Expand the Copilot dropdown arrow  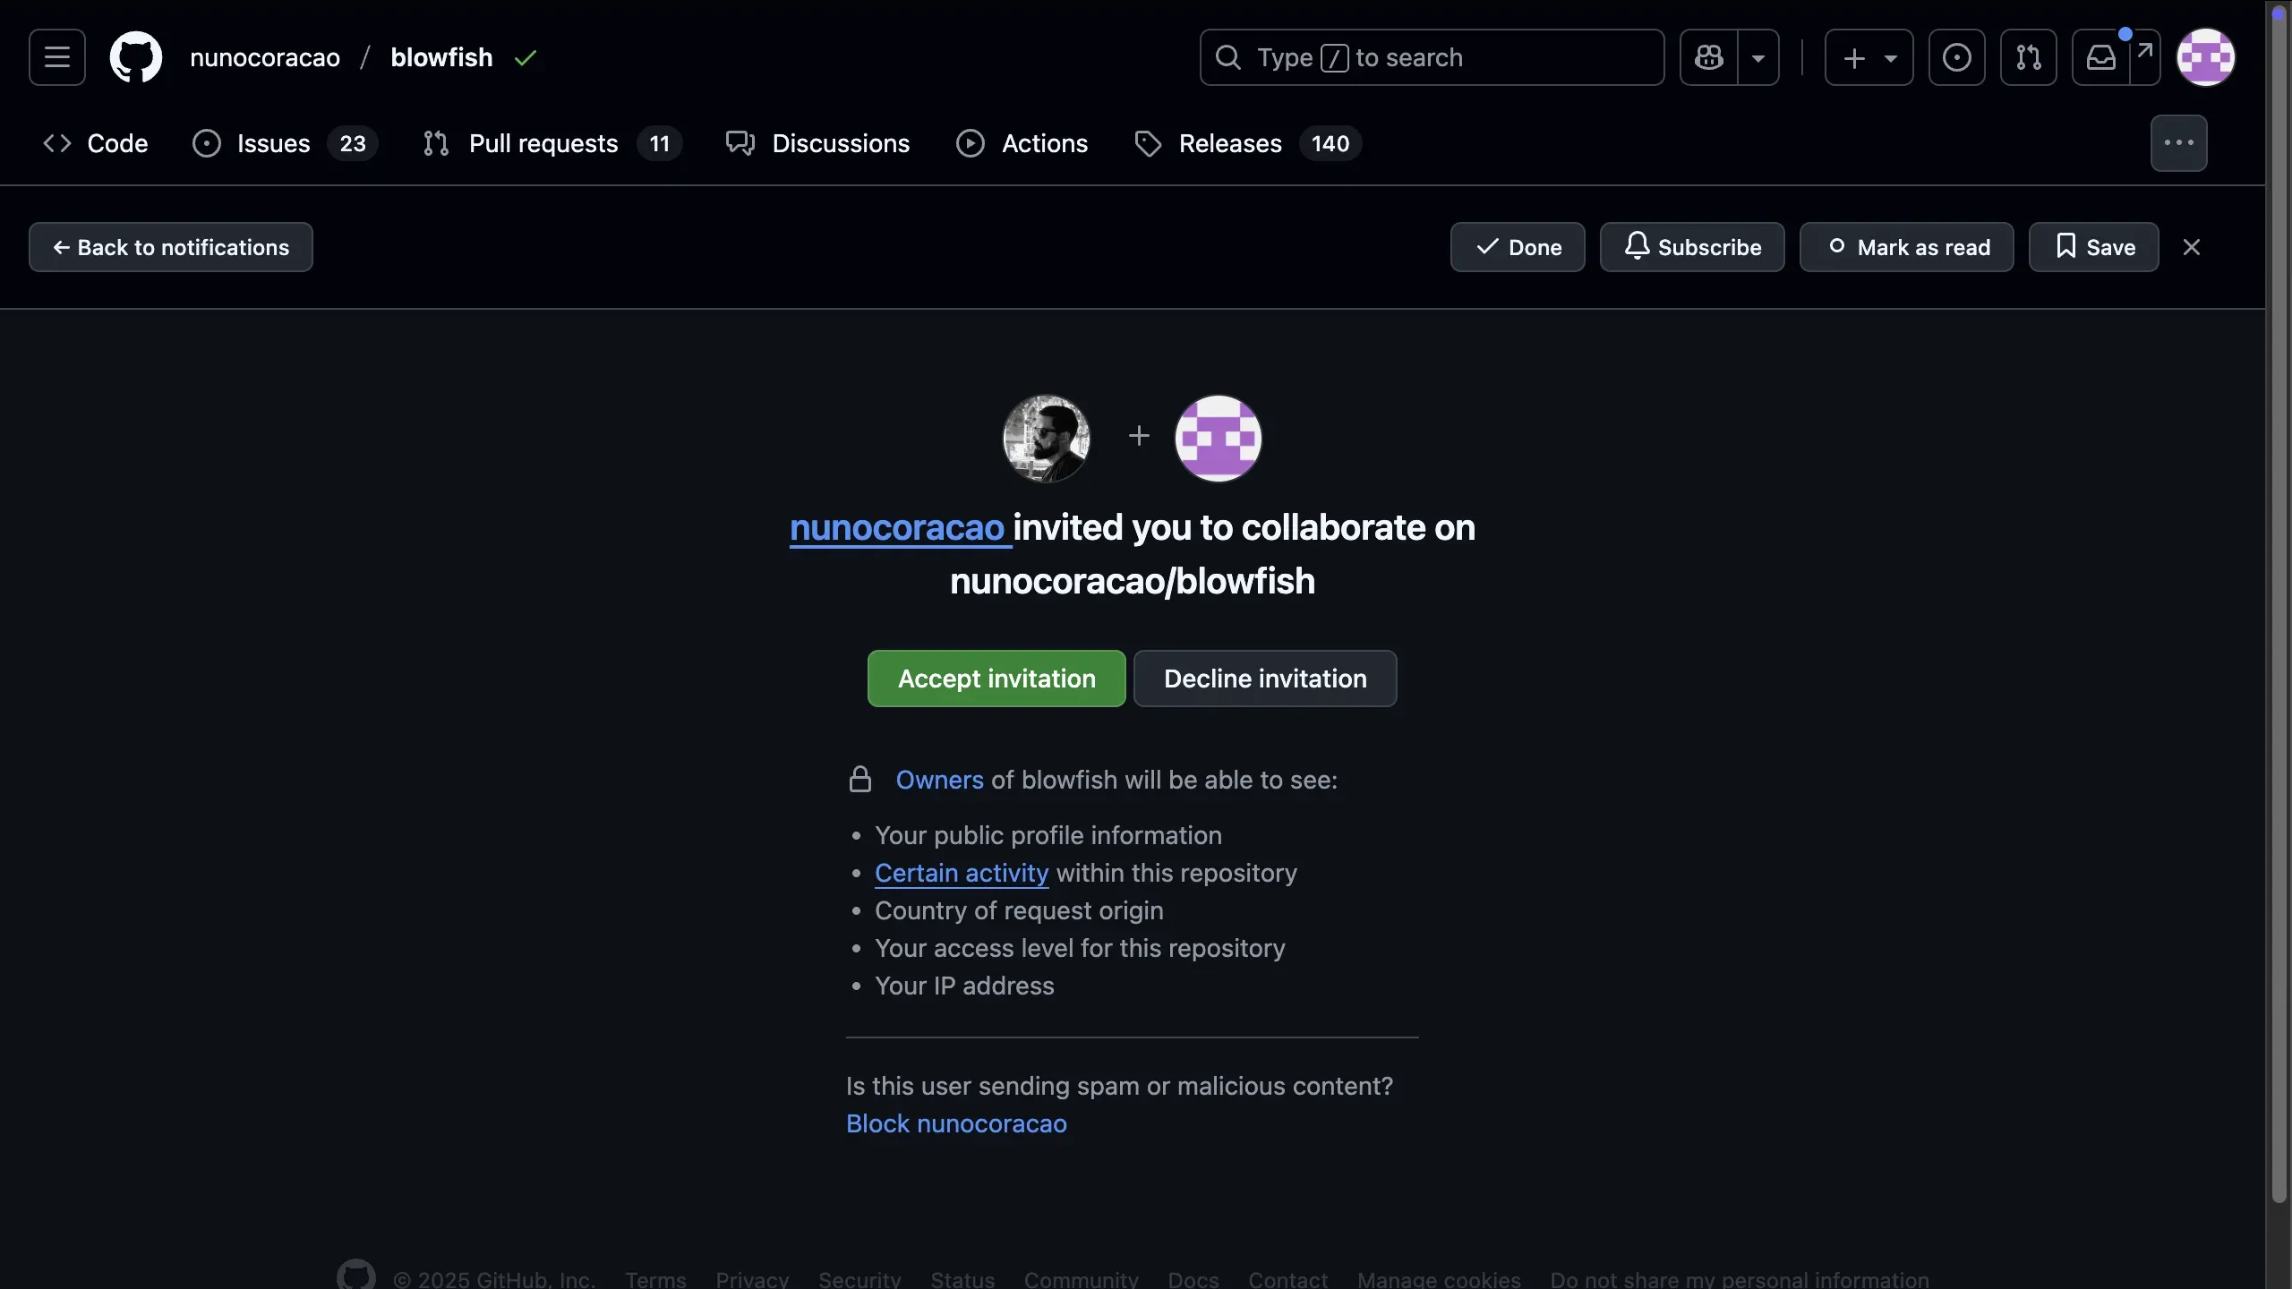(x=1758, y=57)
